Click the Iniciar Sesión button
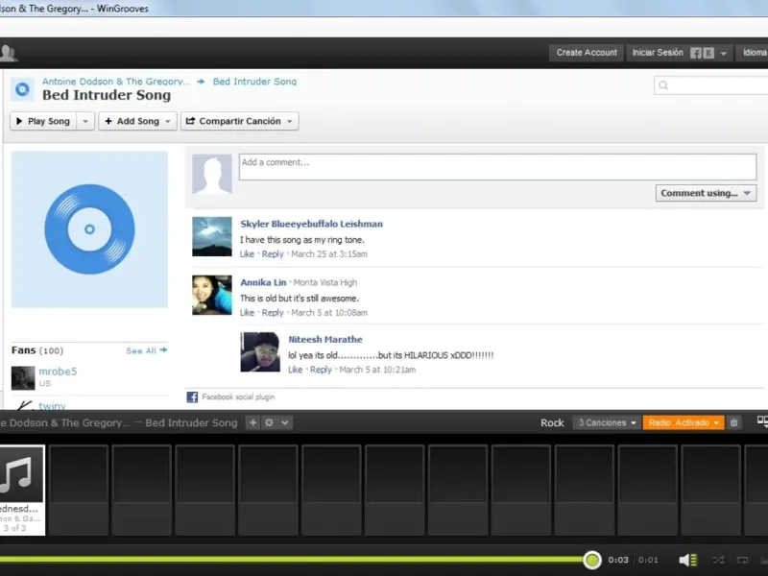This screenshot has width=768, height=576. (x=658, y=53)
